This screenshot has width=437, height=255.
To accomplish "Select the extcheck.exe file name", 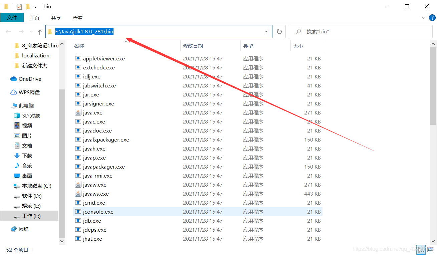I will [x=99, y=67].
